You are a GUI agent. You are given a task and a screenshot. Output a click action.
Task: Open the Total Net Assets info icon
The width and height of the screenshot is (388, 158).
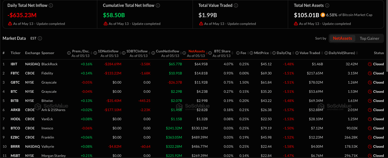[327, 5]
